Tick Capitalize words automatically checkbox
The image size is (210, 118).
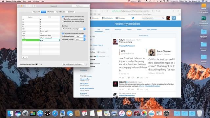pos(63,19)
